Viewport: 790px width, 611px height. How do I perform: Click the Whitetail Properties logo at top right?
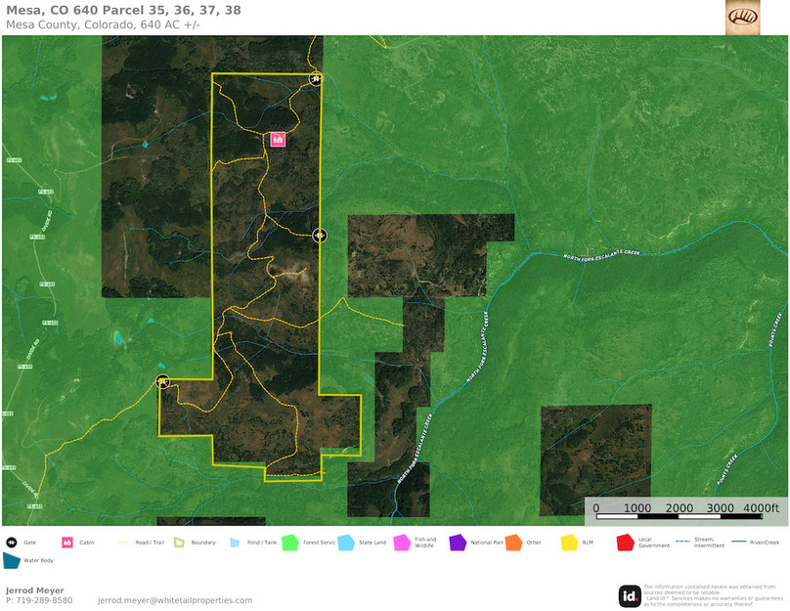[742, 17]
